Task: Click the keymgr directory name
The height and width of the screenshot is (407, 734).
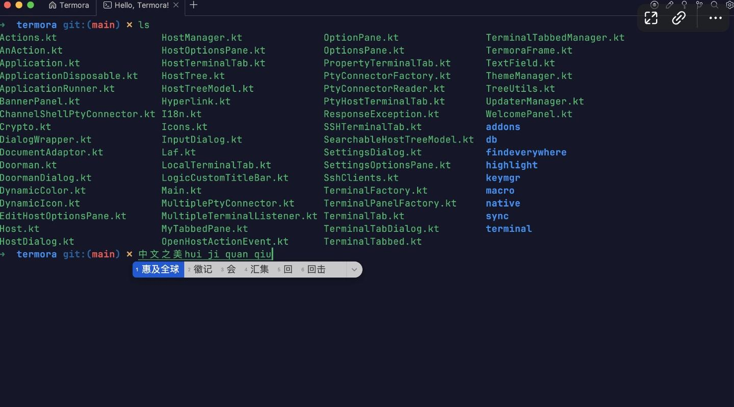Action: coord(503,178)
